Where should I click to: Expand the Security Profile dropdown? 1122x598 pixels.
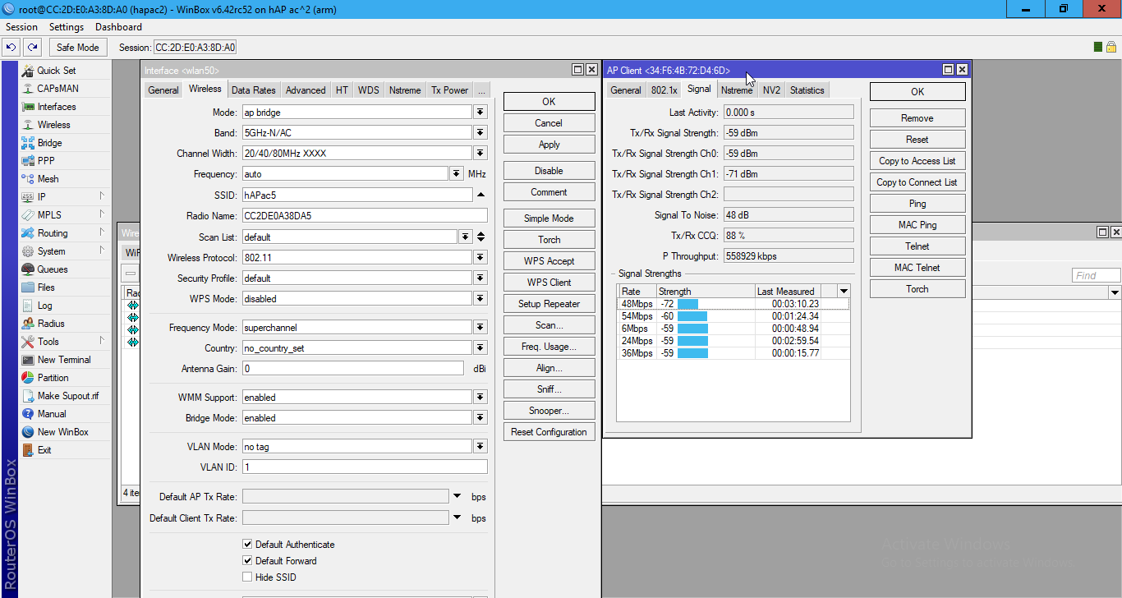click(481, 278)
